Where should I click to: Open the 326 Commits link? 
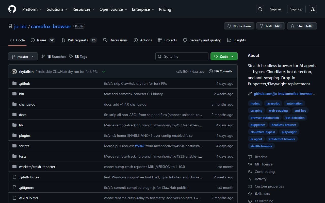click(x=220, y=71)
